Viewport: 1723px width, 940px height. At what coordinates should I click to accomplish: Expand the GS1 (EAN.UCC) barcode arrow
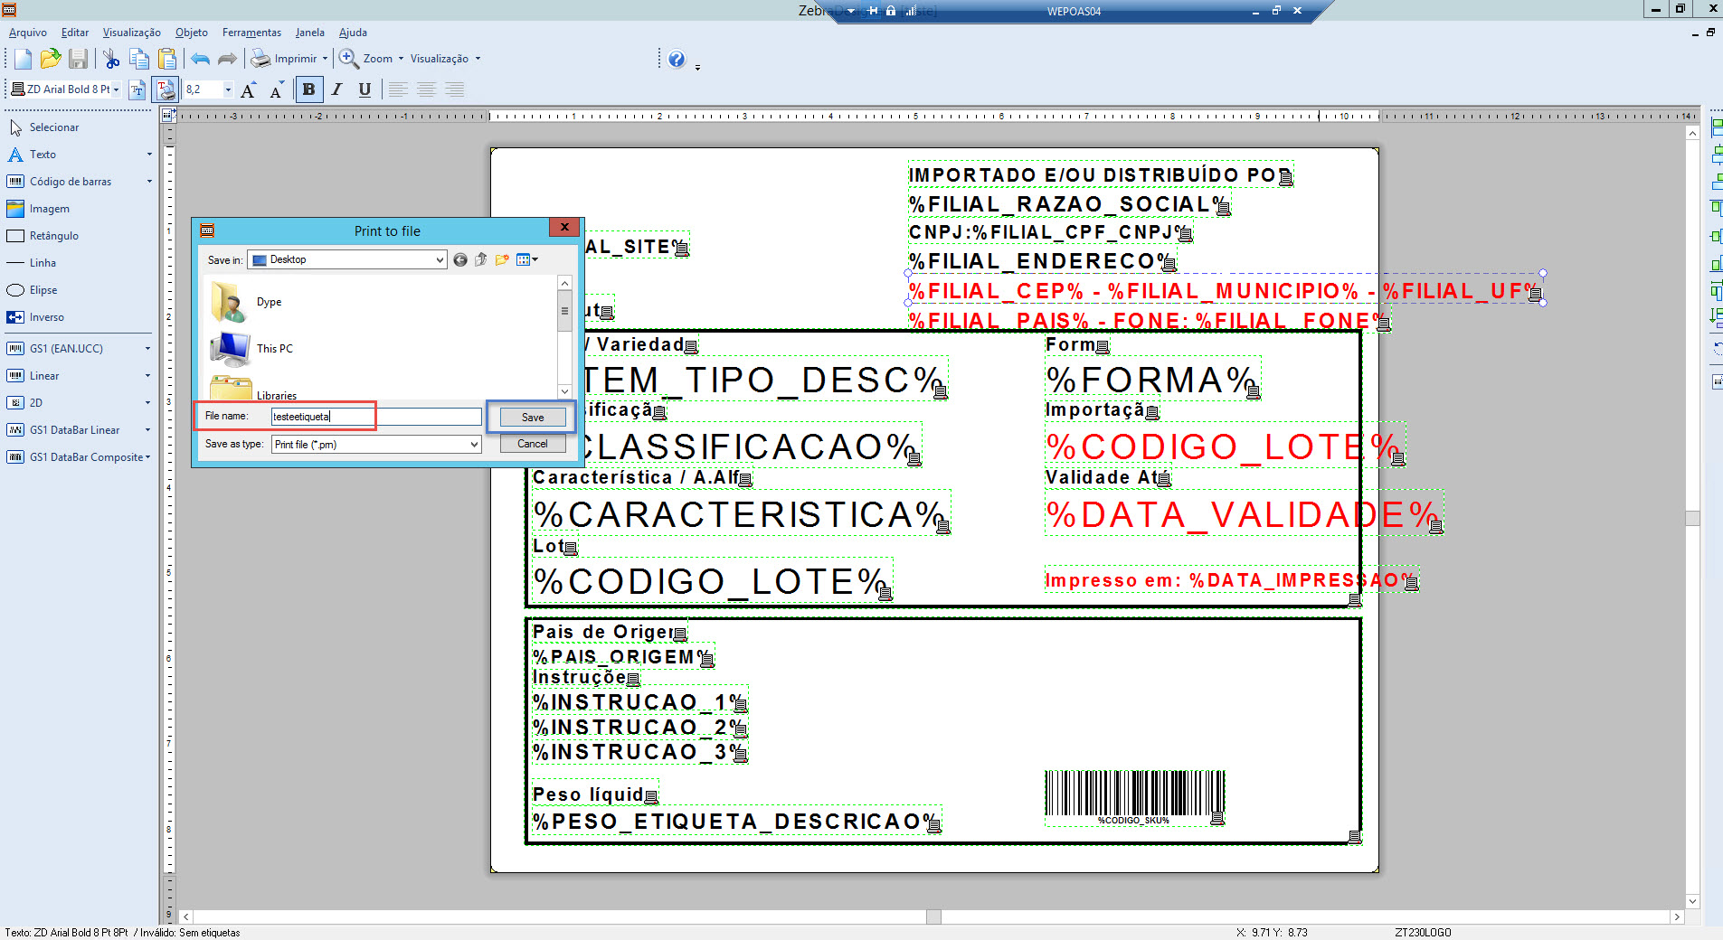tap(147, 349)
